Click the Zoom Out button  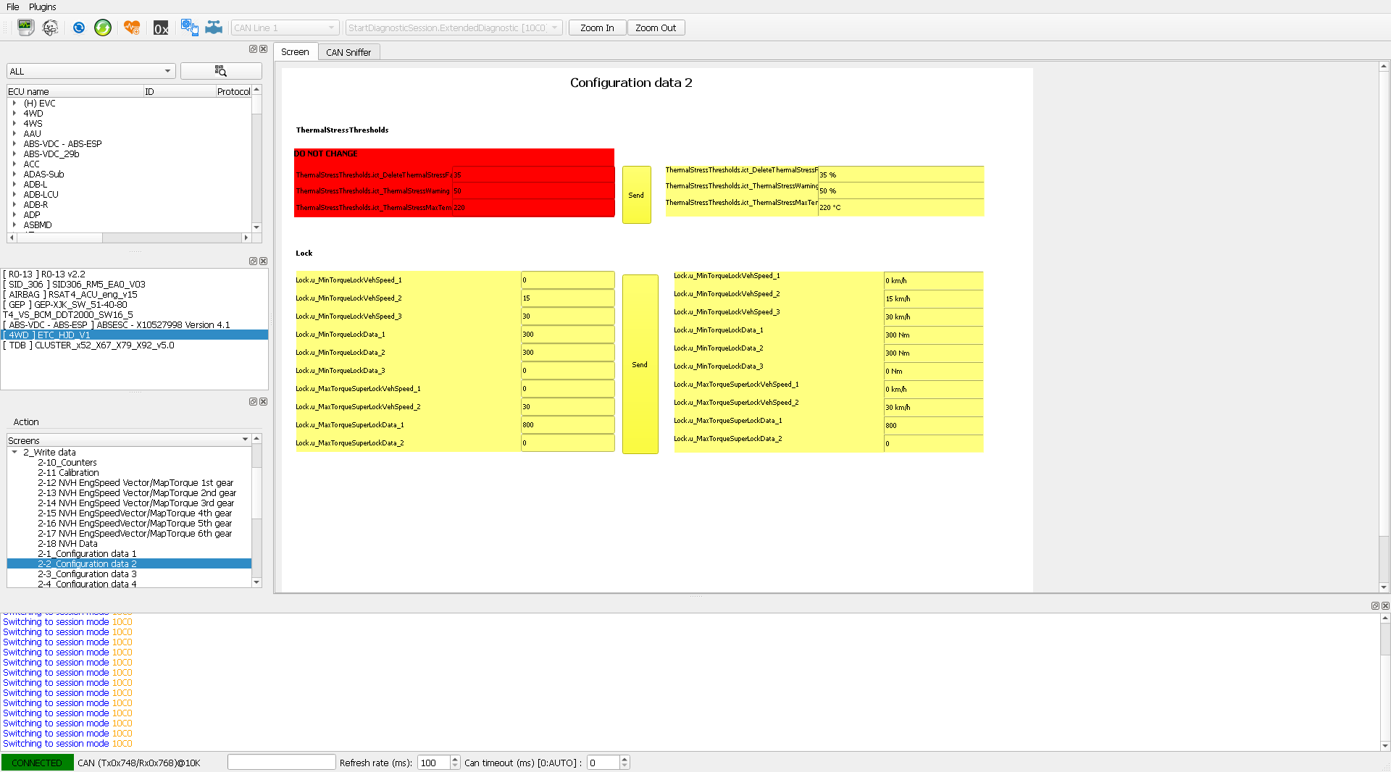656,28
